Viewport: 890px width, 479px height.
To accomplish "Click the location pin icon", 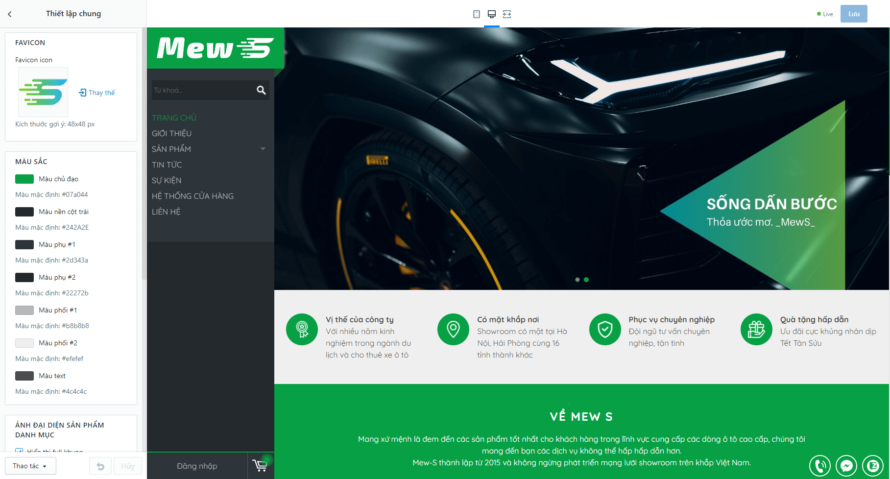I will 454,329.
